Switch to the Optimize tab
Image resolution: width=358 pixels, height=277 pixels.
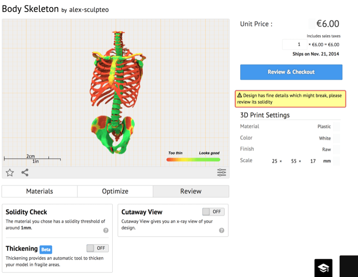(115, 191)
